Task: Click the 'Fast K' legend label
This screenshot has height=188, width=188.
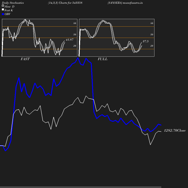Action: coord(9,10)
